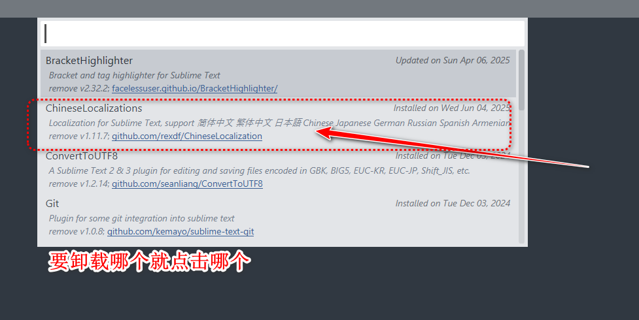
Task: Select the BracketHighlighter package entry
Action: [279, 73]
